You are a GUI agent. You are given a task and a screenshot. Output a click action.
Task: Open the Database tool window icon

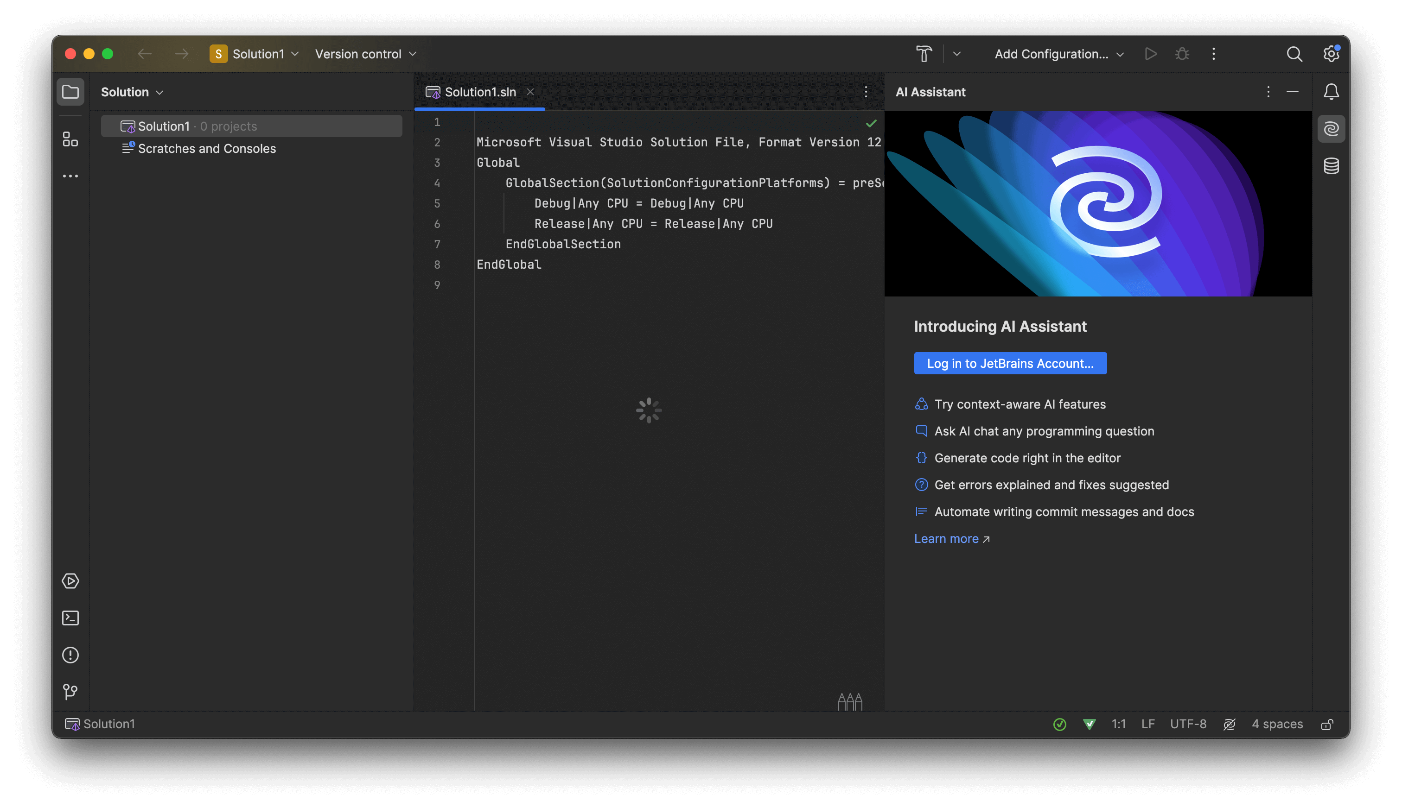coord(1331,166)
